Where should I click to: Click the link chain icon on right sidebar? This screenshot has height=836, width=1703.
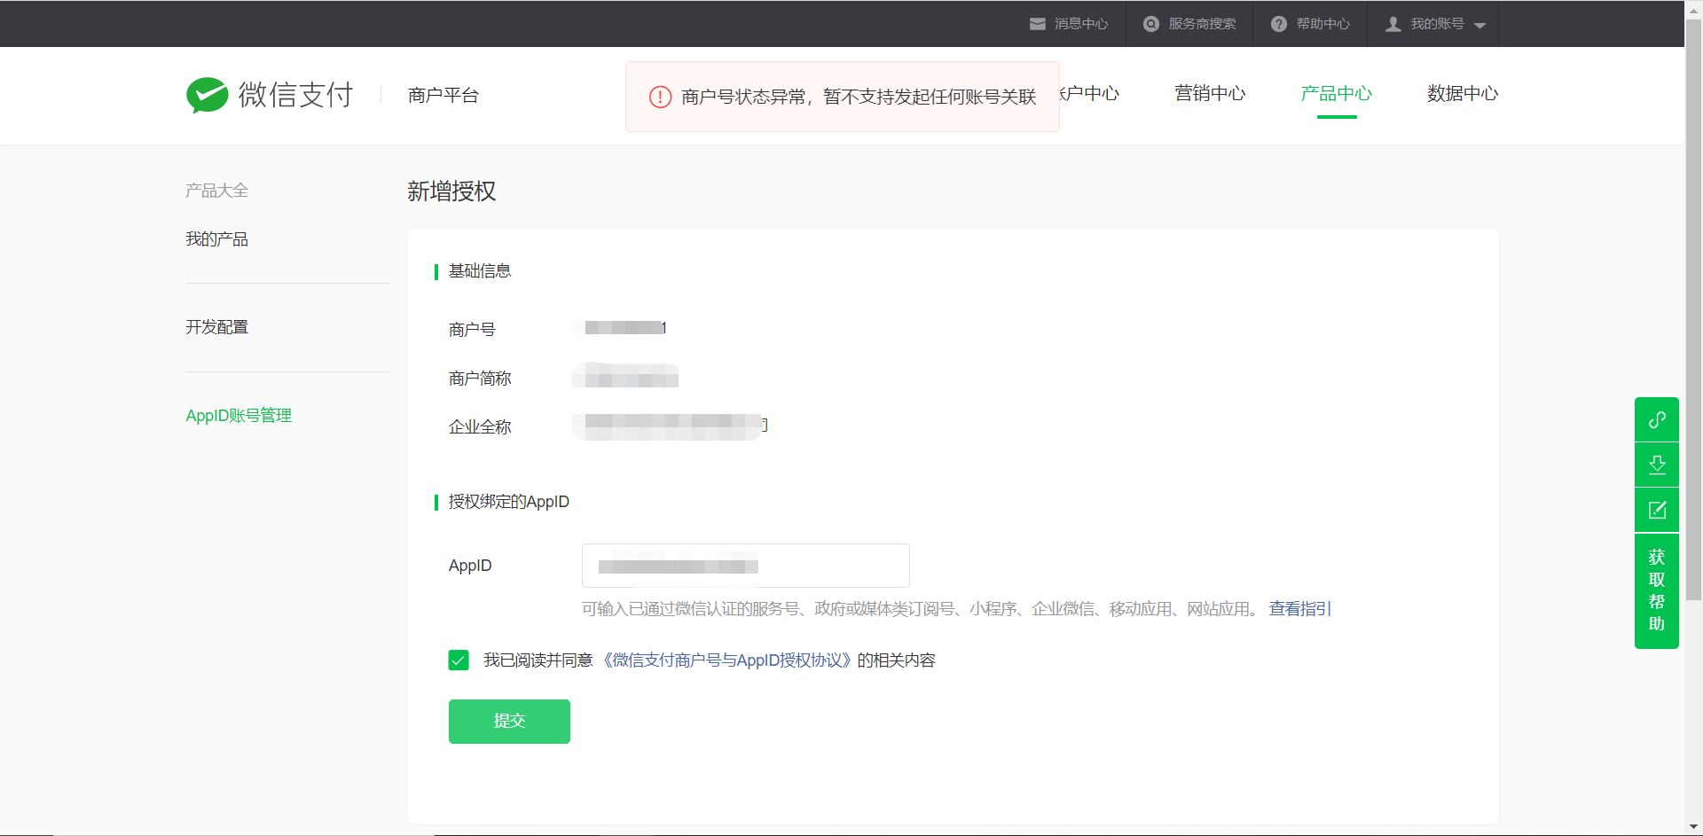(x=1657, y=419)
